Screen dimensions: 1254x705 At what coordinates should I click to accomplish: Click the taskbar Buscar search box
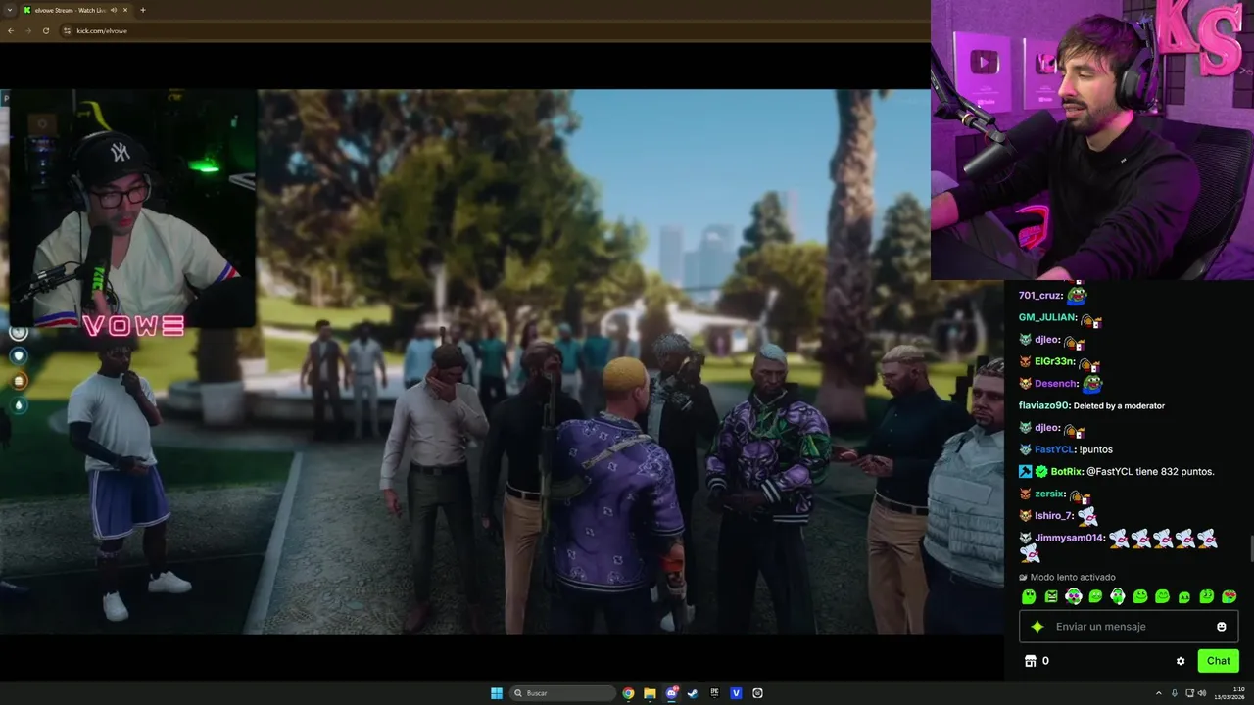point(563,693)
